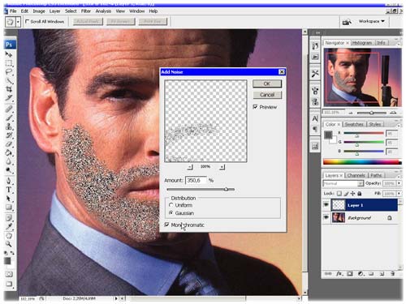
Task: Select the Slice tool
Action: point(9,98)
